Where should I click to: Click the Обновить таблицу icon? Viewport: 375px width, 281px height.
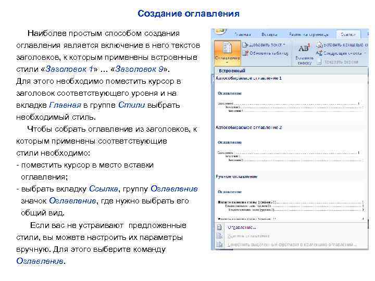coord(245,53)
